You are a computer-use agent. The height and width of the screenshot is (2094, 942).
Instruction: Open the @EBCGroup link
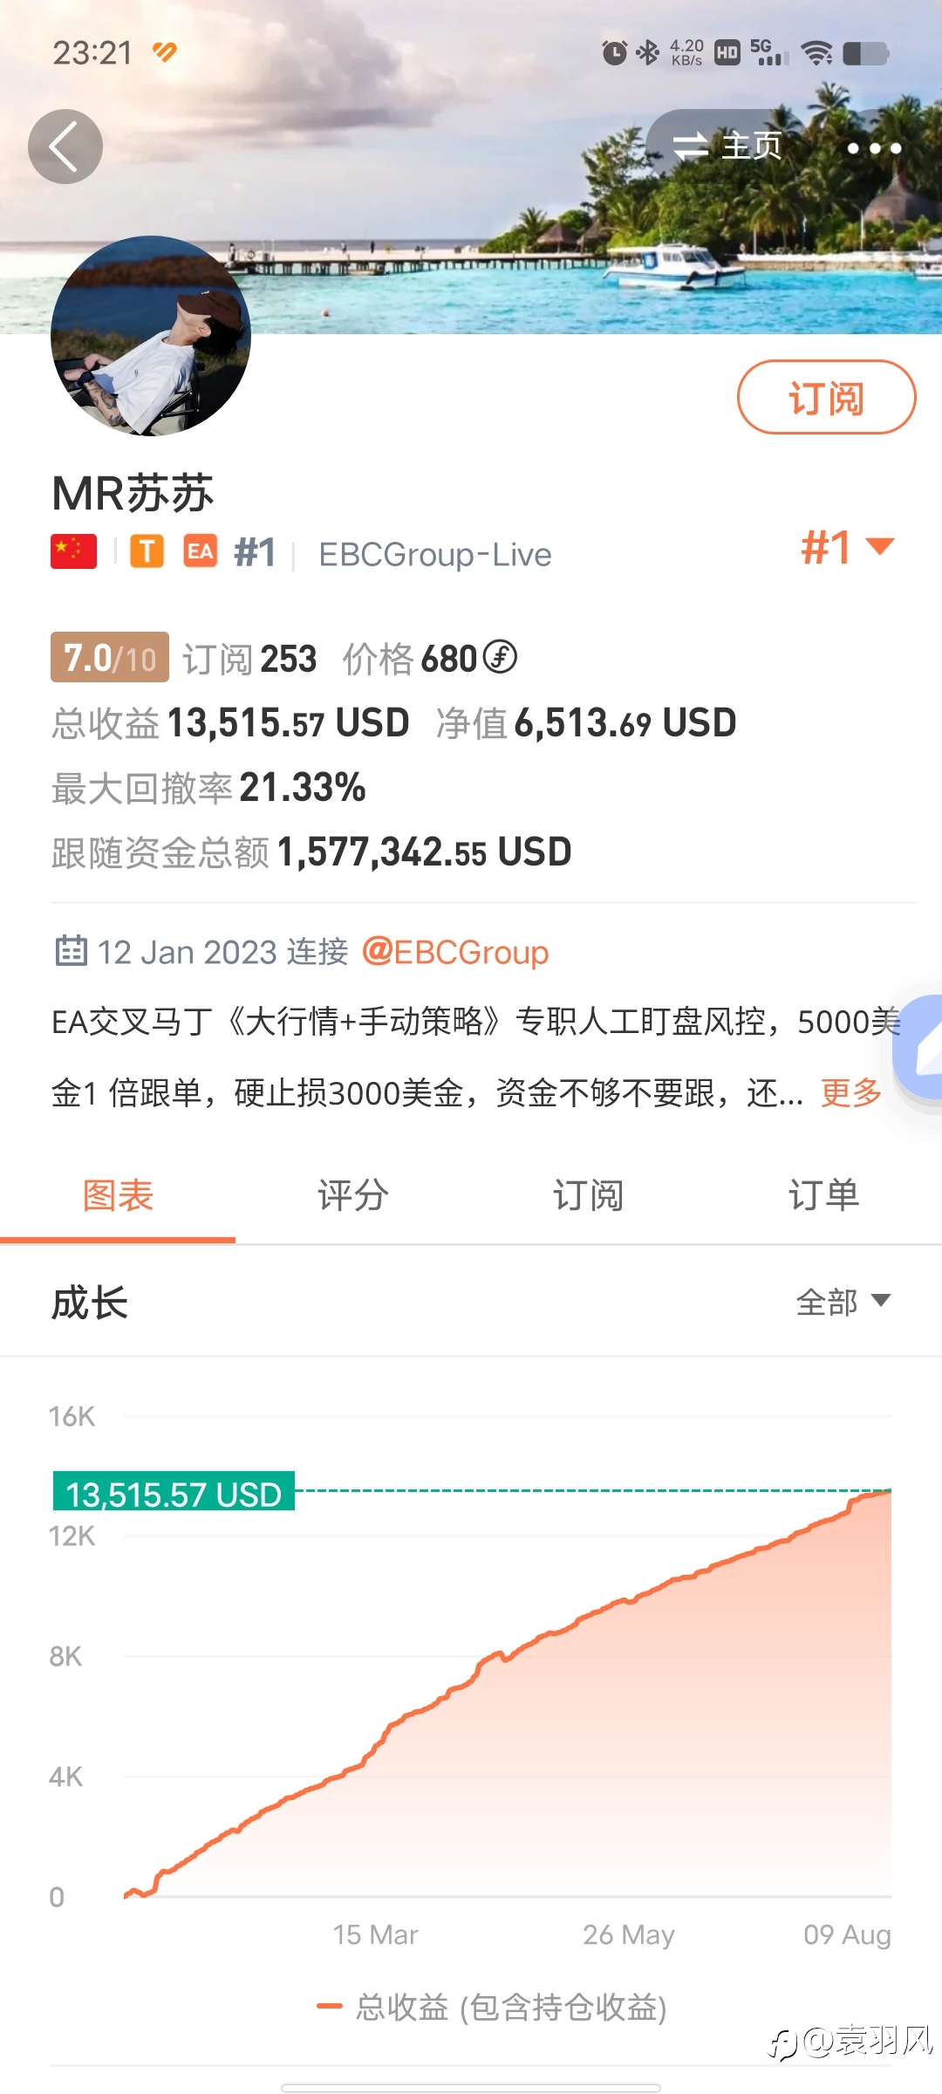click(x=455, y=952)
